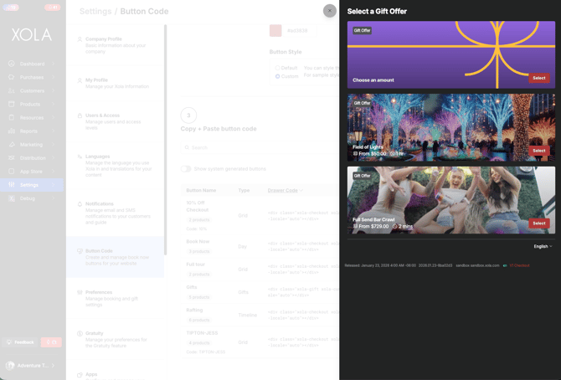Click the My Profile person icon
This screenshot has height=380, width=561.
[80, 80]
